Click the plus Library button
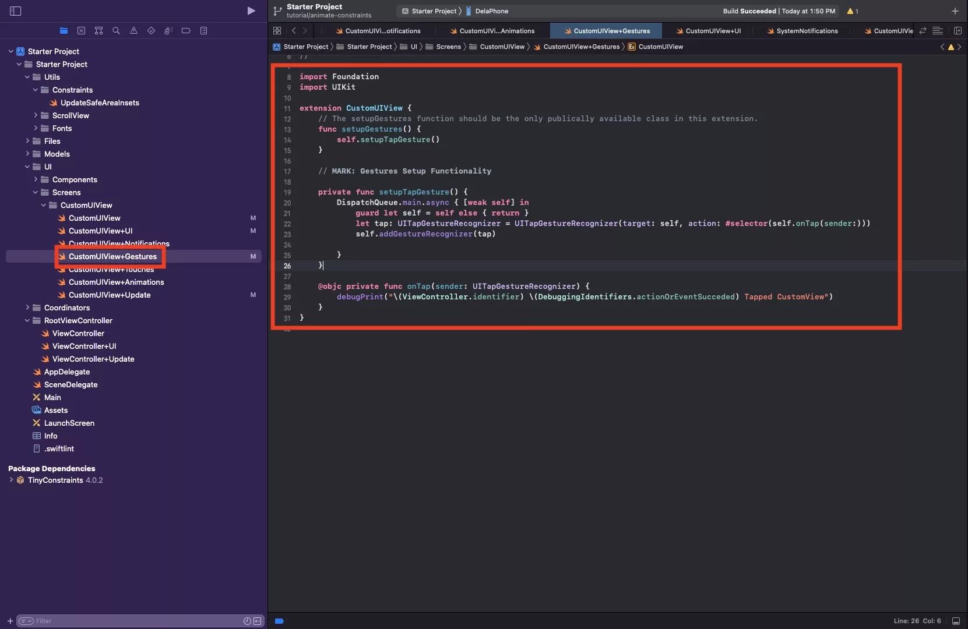The width and height of the screenshot is (968, 629). point(955,11)
